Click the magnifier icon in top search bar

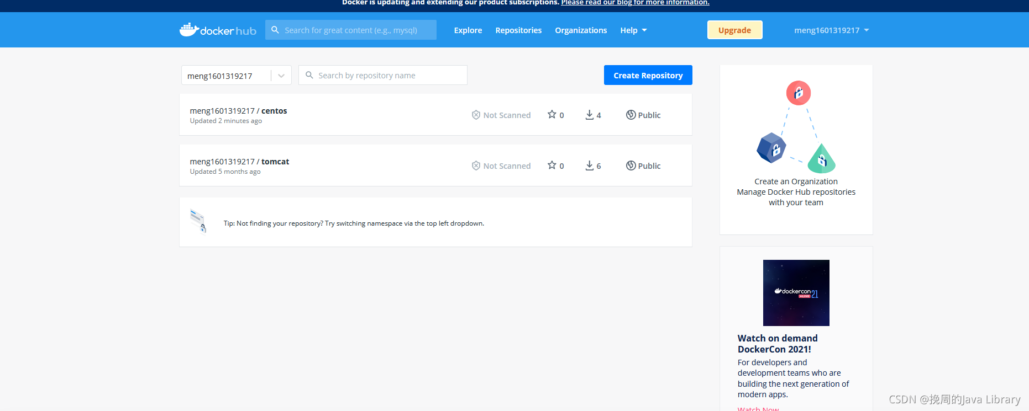(275, 30)
